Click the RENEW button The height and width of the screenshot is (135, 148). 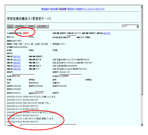click(x=31, y=26)
